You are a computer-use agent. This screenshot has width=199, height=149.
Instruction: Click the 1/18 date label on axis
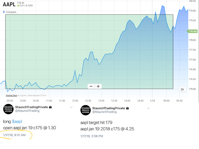[x=152, y=101]
